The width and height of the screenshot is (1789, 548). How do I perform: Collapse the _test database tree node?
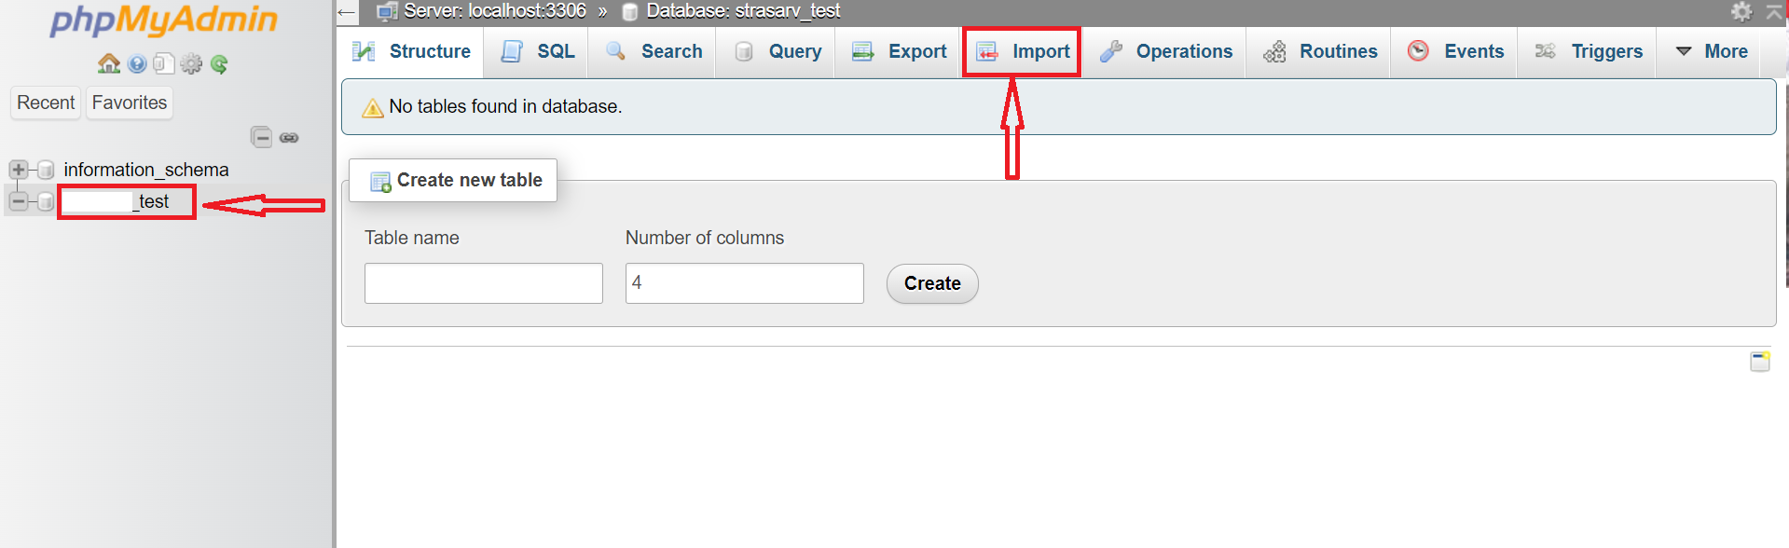(x=18, y=200)
